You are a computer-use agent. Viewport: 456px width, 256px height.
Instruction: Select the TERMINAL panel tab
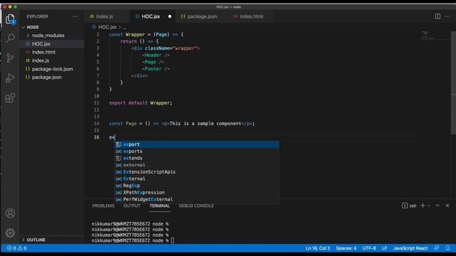coord(160,206)
